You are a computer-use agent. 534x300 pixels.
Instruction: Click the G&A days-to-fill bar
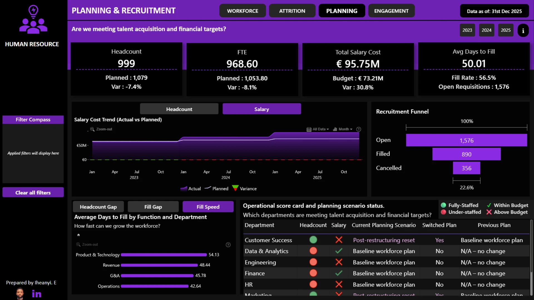(157, 276)
